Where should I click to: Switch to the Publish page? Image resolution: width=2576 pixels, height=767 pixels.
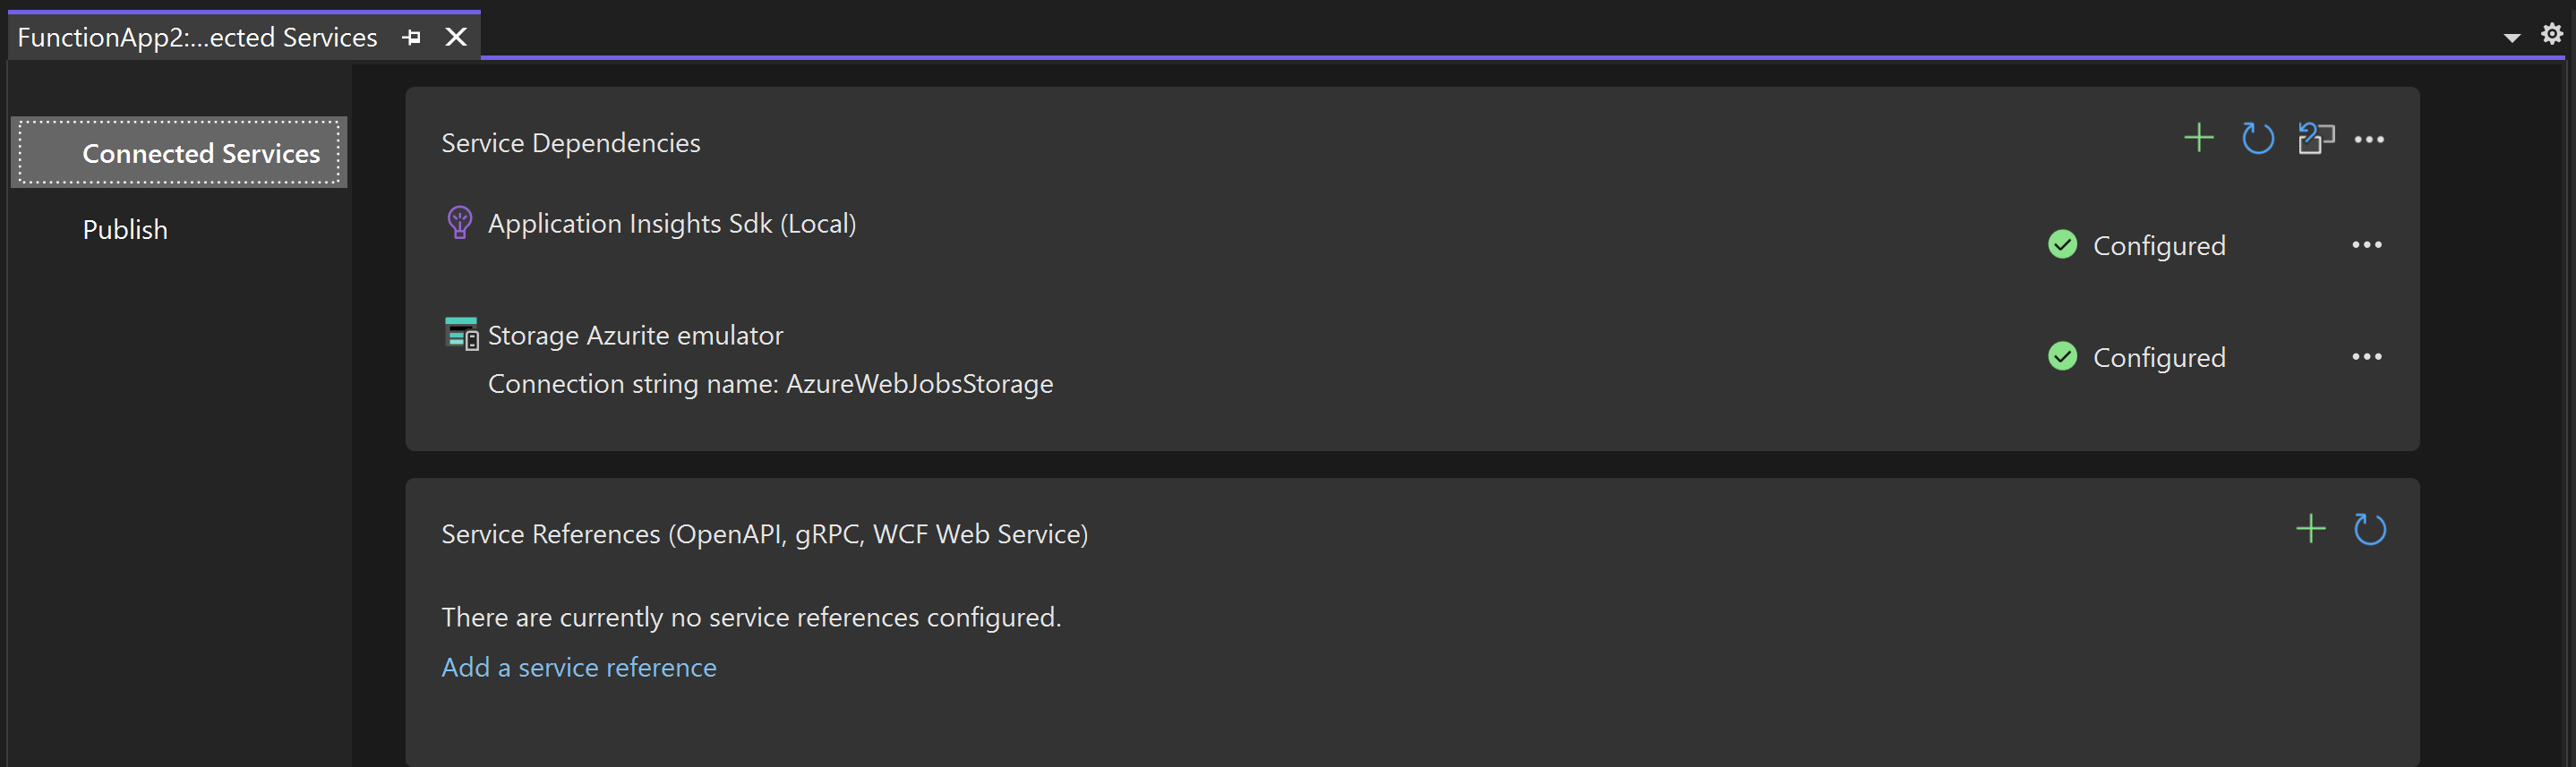[124, 229]
